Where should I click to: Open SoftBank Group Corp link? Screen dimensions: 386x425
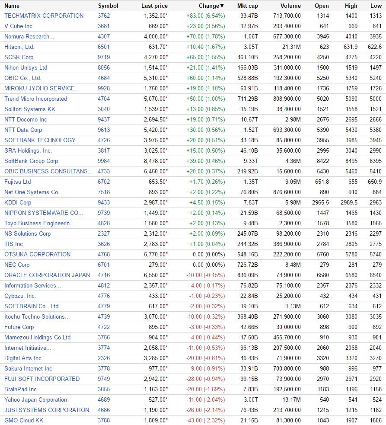(x=31, y=161)
